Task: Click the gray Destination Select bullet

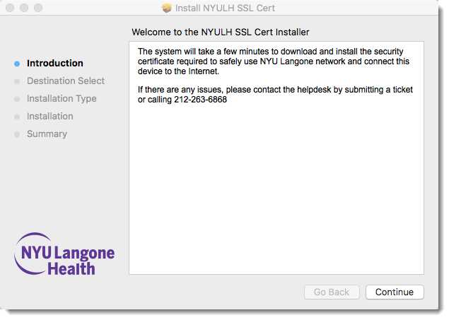Action: tap(17, 81)
